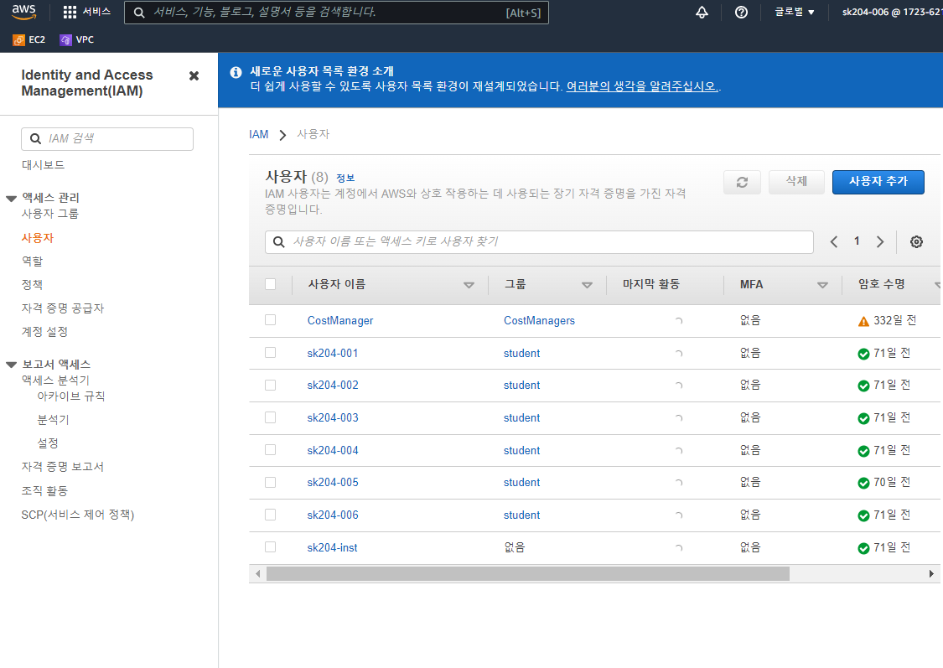This screenshot has height=668, width=943.
Task: Open 조직 활동 in sidebar
Action: (x=44, y=490)
